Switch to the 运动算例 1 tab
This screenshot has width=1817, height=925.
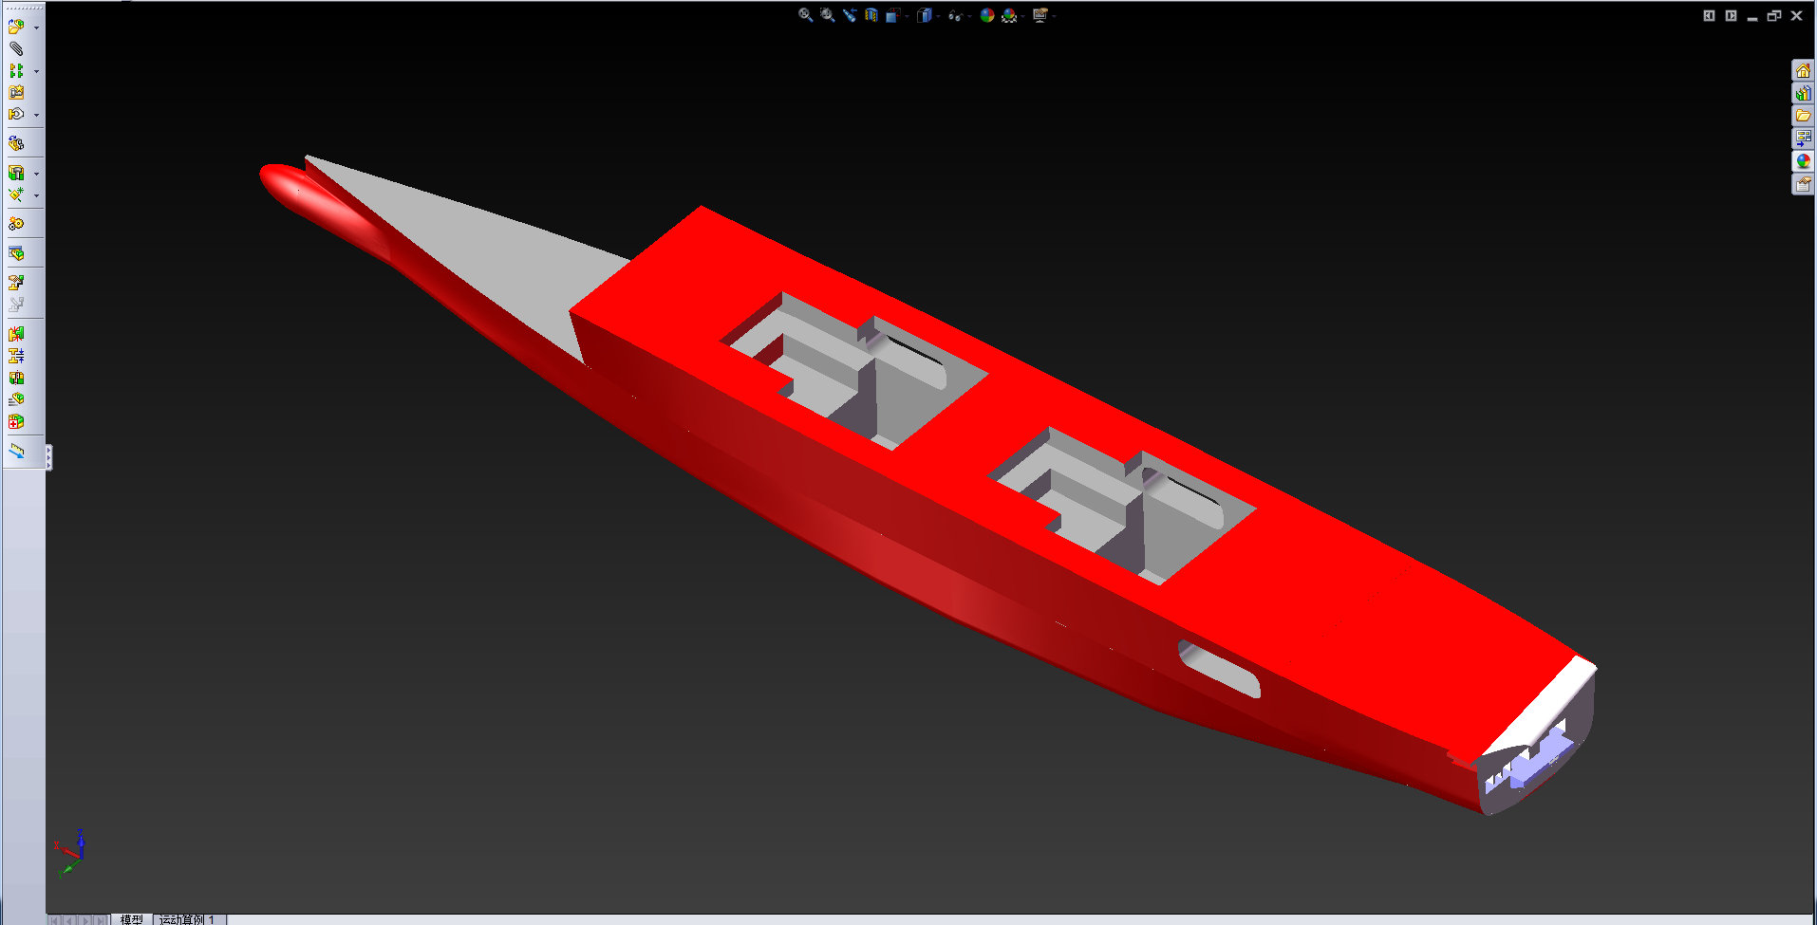click(x=188, y=919)
